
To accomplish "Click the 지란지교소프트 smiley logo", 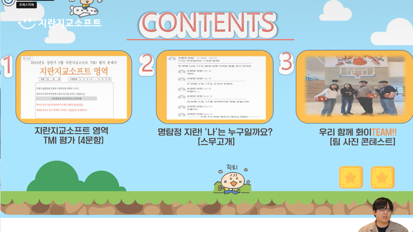I will 60,23.
